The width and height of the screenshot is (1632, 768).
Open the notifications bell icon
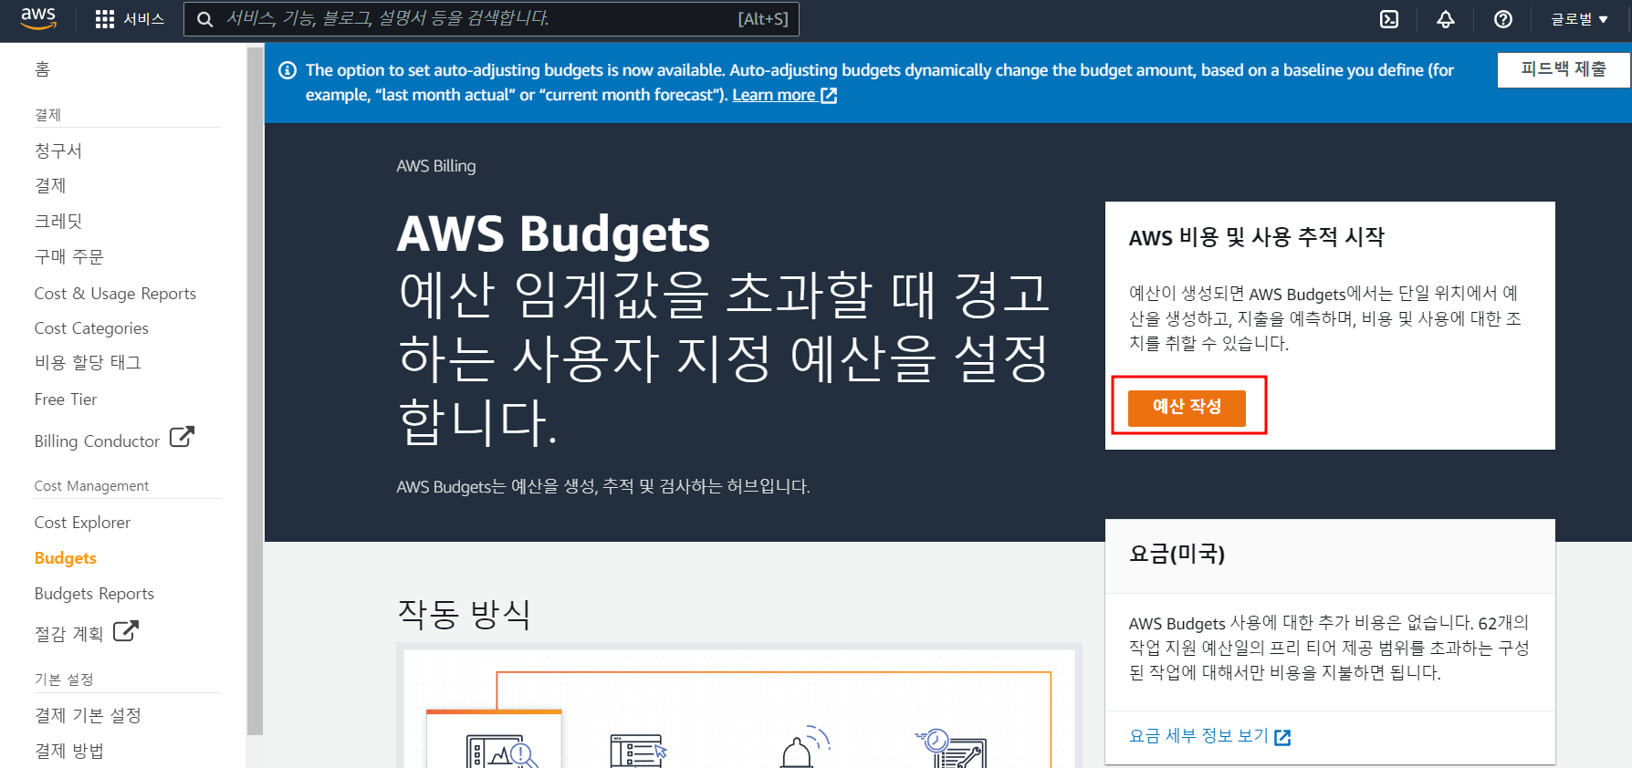1446,19
